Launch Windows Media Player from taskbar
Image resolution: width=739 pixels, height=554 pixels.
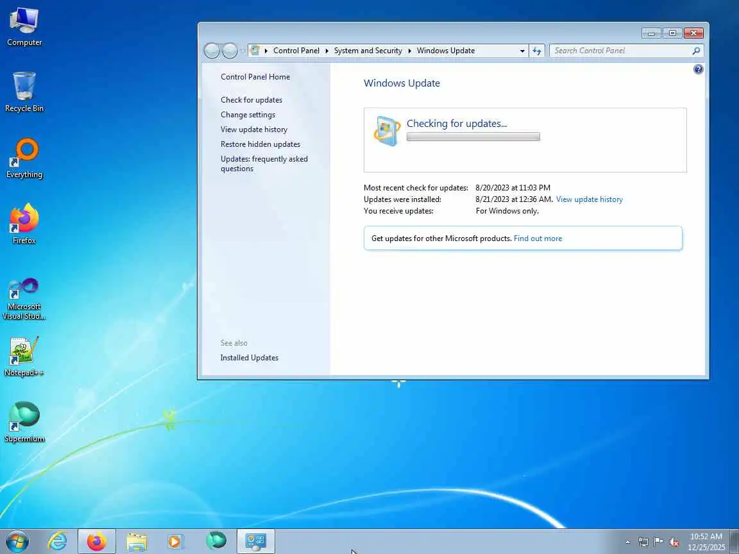coord(174,541)
